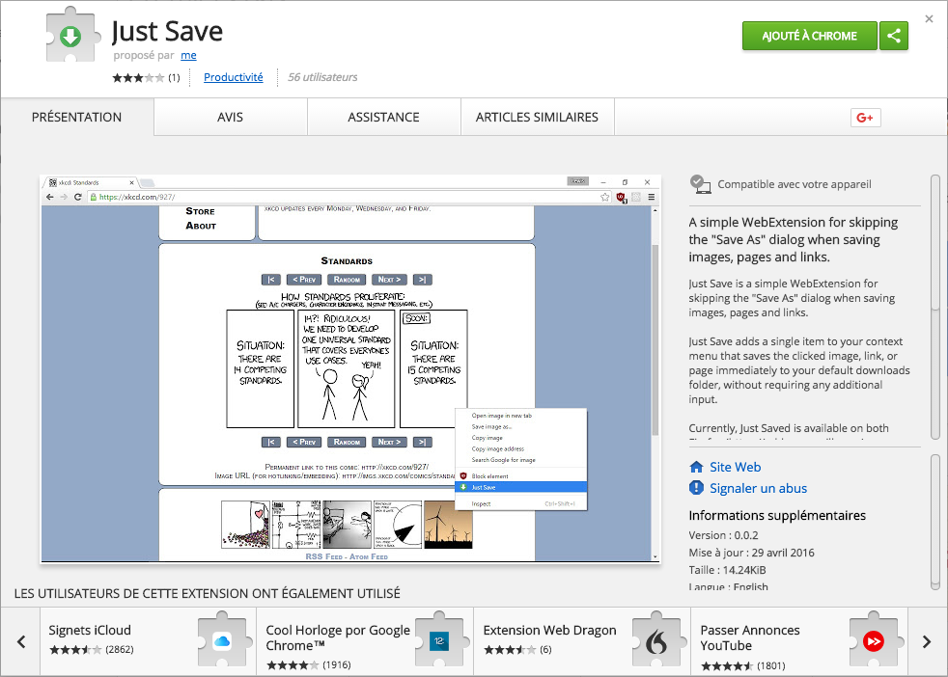948x677 pixels.
Task: Click the Signaler un abus alert icon
Action: pos(696,488)
